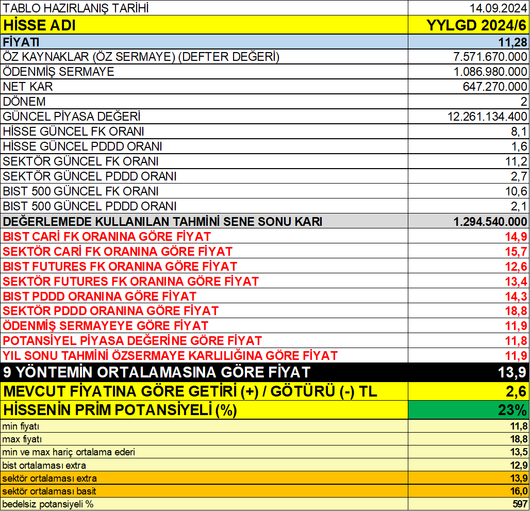Select BIST PDDD ORANINA GÖRE FİYAT
The height and width of the screenshot is (511, 530).
point(100,296)
